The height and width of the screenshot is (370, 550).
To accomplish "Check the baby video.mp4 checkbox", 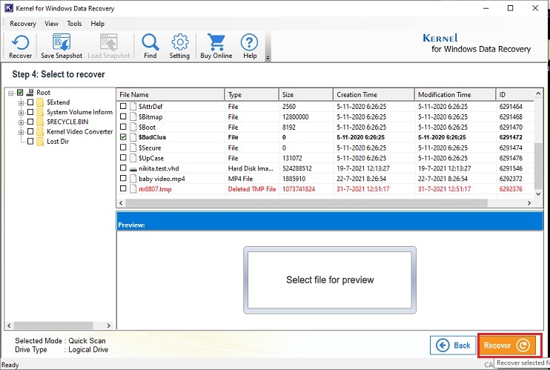I will [x=123, y=178].
